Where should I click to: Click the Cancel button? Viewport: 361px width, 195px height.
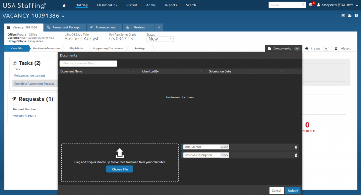[276, 190]
